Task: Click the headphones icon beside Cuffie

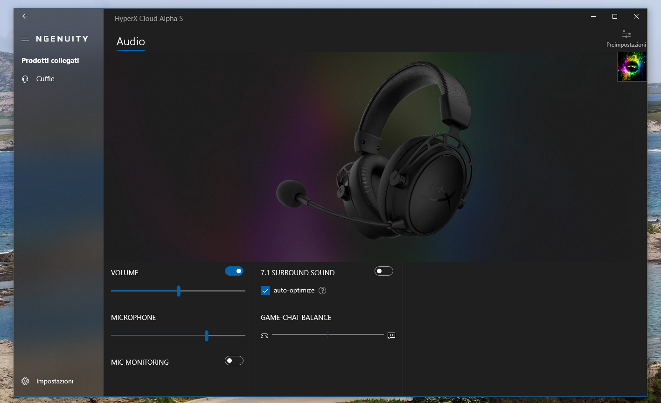Action: point(25,79)
